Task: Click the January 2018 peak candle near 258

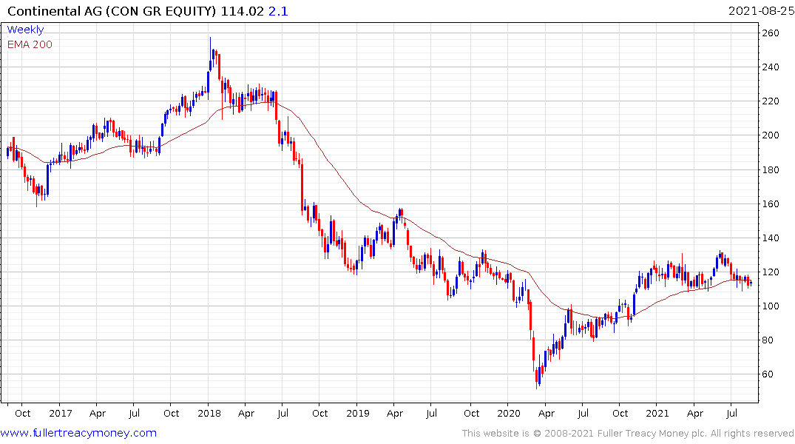Action: point(211,53)
